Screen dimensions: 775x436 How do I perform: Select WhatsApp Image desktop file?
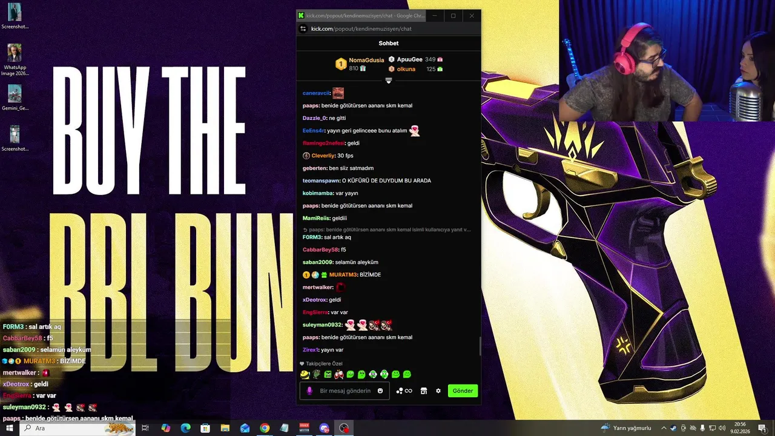click(x=15, y=60)
